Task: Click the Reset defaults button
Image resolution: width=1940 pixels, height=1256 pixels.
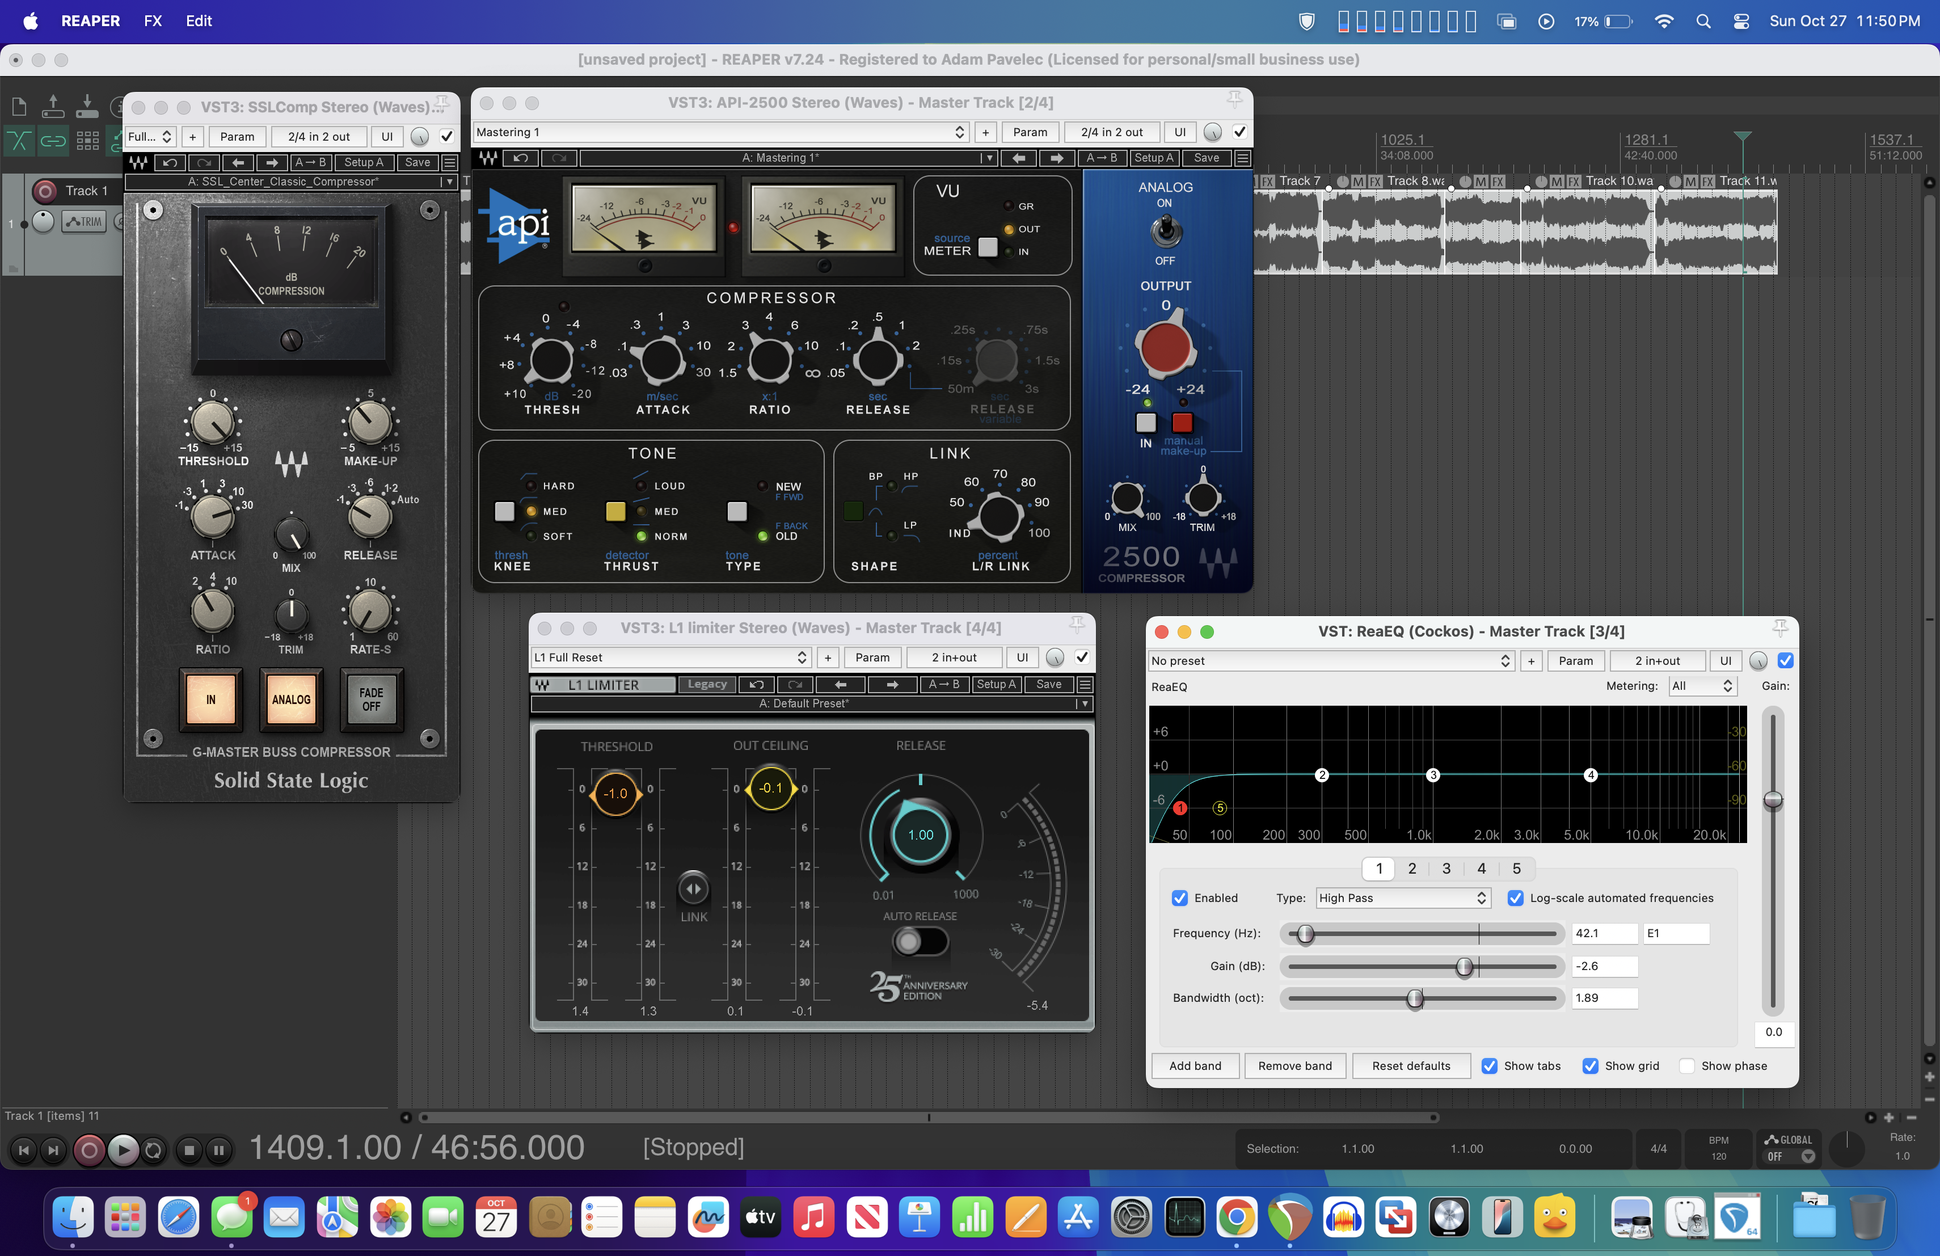Action: point(1411,1066)
